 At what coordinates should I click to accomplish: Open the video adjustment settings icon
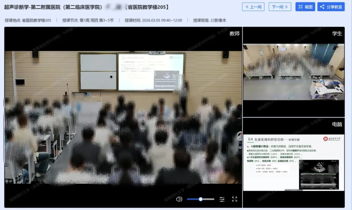[222, 199]
